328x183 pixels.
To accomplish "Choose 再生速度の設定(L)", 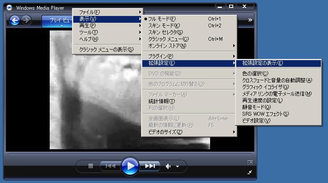I will click(279, 101).
